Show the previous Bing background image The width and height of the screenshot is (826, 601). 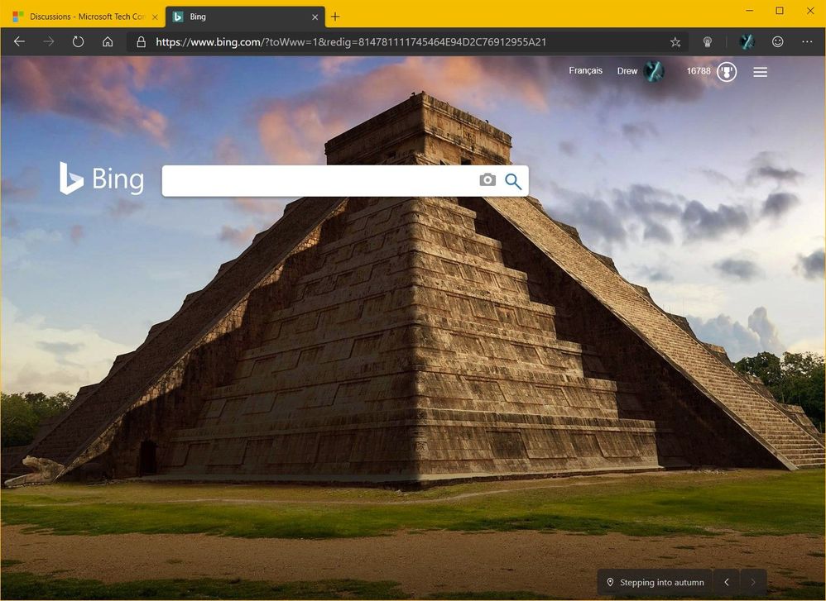click(727, 582)
